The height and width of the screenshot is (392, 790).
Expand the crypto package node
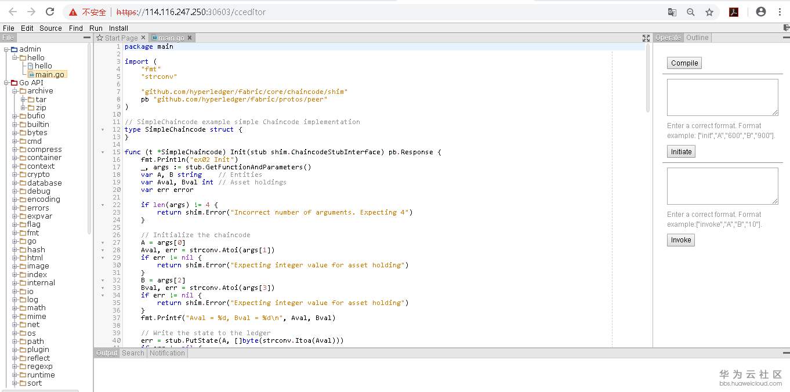tap(15, 175)
